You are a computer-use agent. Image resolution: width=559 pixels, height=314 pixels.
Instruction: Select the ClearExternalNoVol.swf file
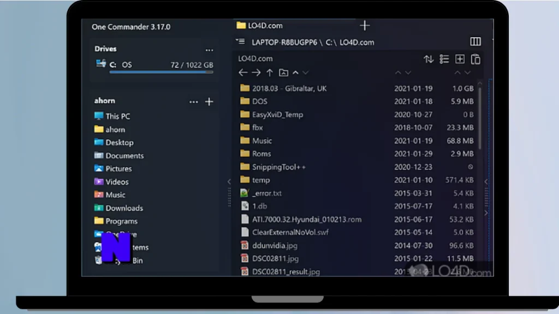(x=357, y=232)
